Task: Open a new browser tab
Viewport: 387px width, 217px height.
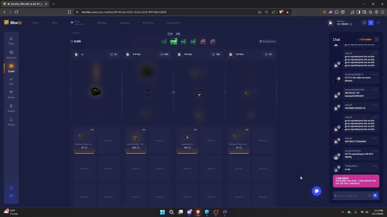Action: (x=54, y=4)
